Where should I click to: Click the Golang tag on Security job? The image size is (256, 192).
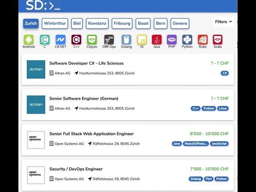[x=196, y=179]
